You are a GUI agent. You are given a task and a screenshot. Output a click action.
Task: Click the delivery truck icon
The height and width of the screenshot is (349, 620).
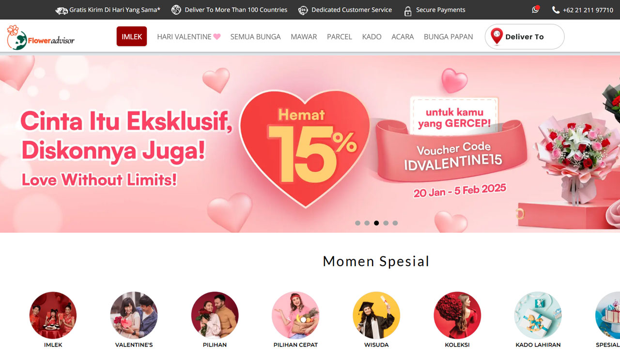pos(62,10)
